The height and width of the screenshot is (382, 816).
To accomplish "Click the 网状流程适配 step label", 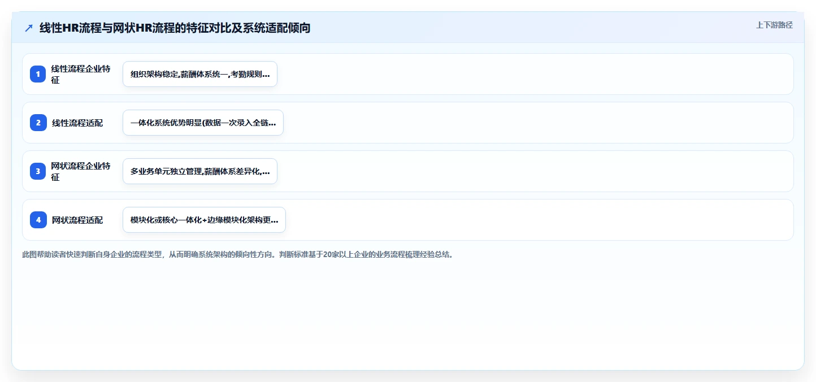I will [77, 220].
